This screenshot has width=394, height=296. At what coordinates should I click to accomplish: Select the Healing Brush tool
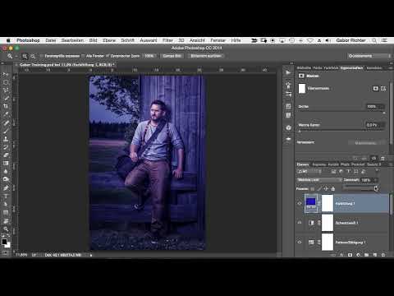tap(6, 123)
